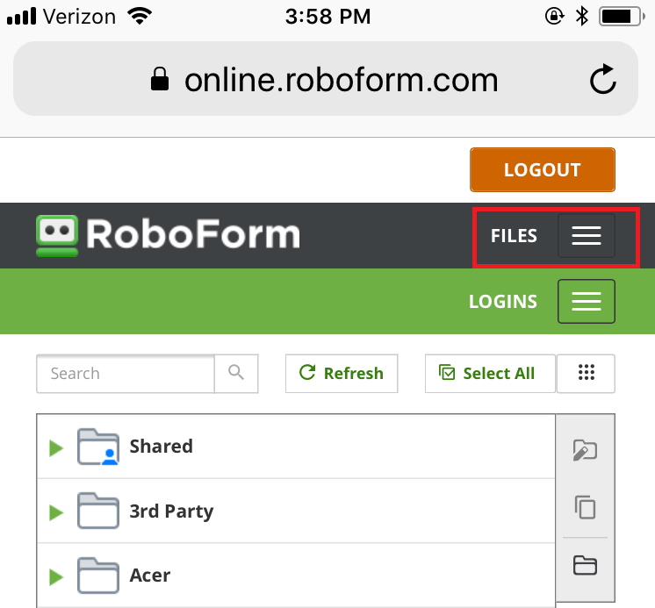Click the Refresh button
655x608 pixels.
(342, 374)
